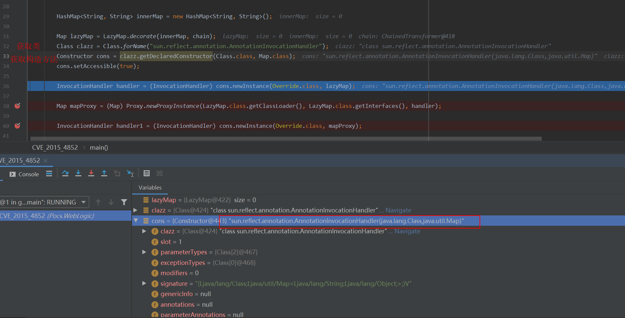Toggle breakpoint on line 38
Image resolution: width=625 pixels, height=318 pixels.
[x=18, y=106]
